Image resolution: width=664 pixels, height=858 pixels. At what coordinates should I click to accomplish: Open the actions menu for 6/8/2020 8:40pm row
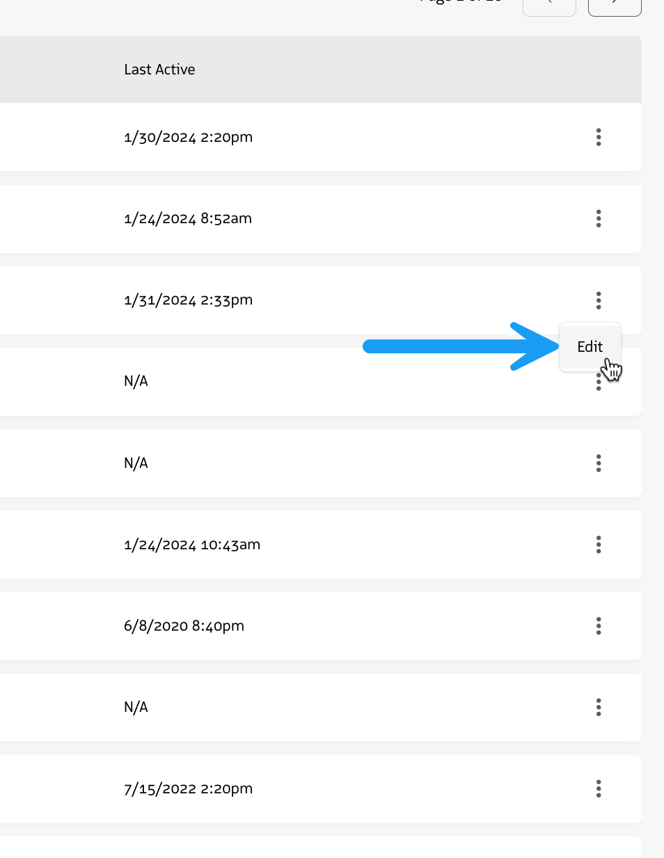tap(598, 626)
